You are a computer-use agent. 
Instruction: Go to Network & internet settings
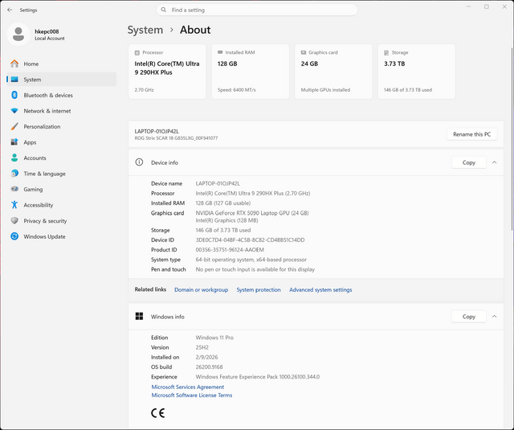pyautogui.click(x=61, y=111)
